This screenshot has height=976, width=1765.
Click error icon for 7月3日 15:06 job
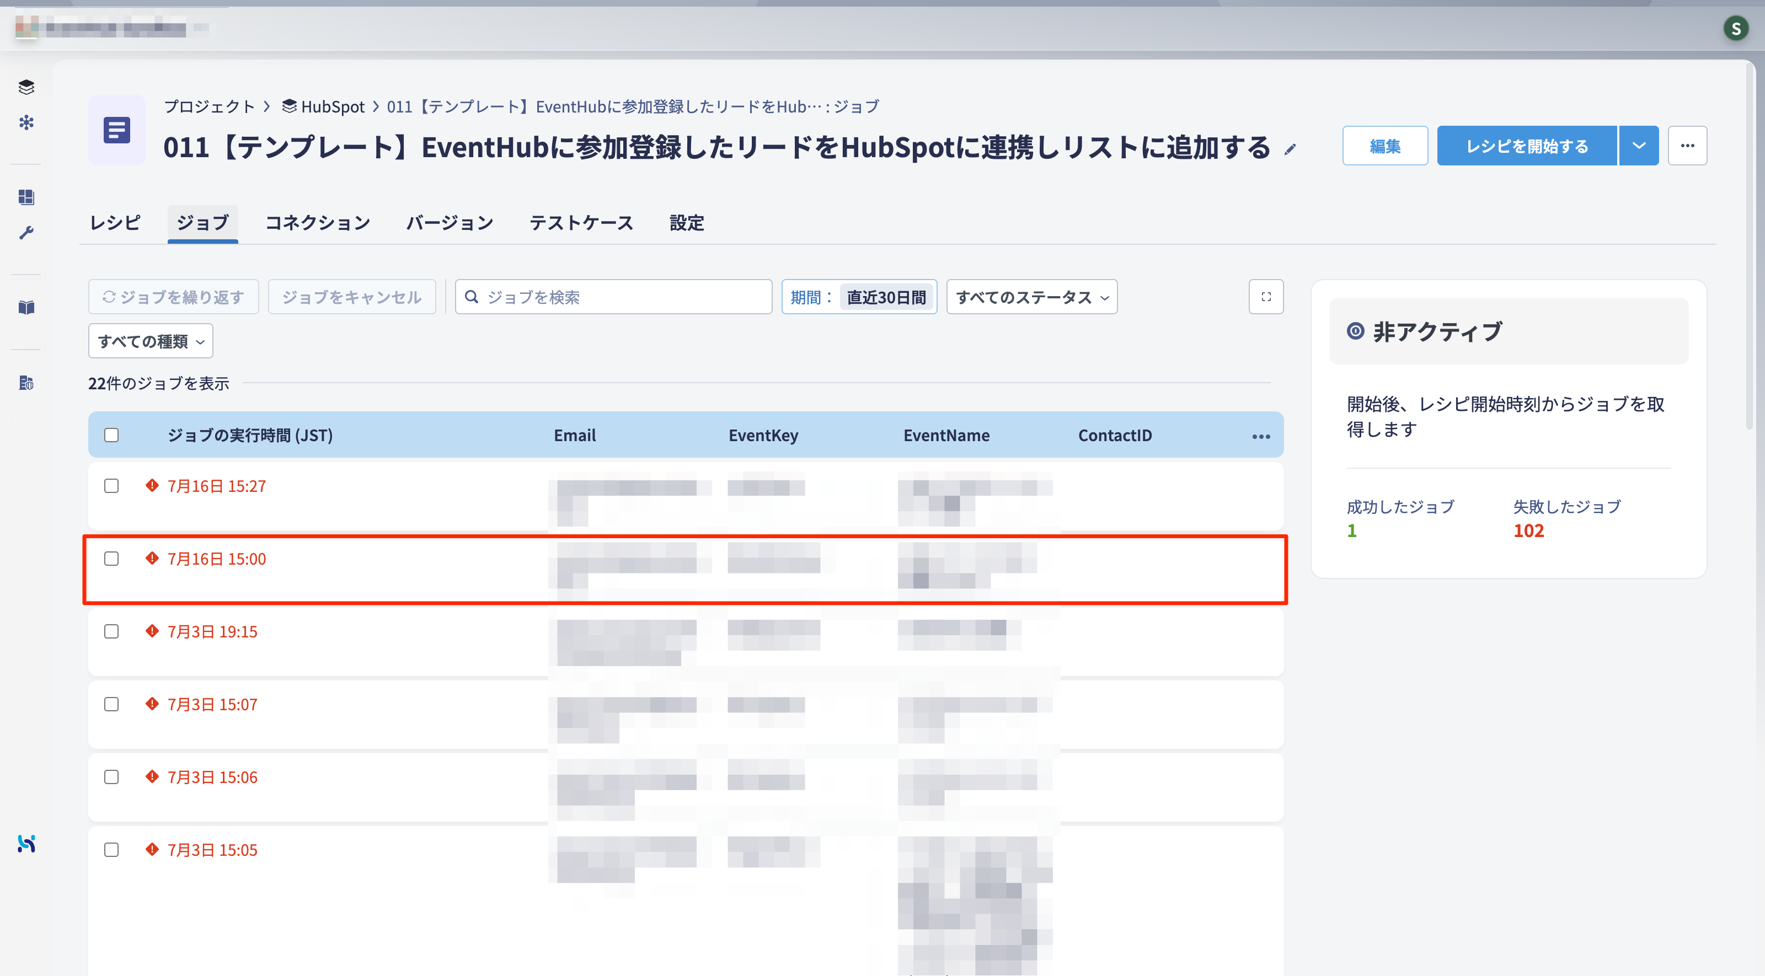click(x=152, y=776)
